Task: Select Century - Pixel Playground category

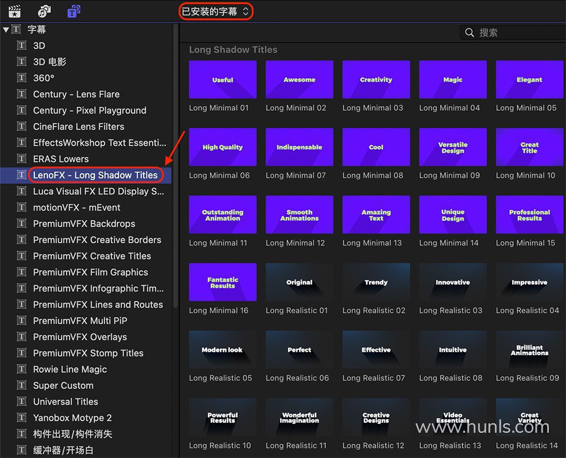Action: tap(86, 110)
